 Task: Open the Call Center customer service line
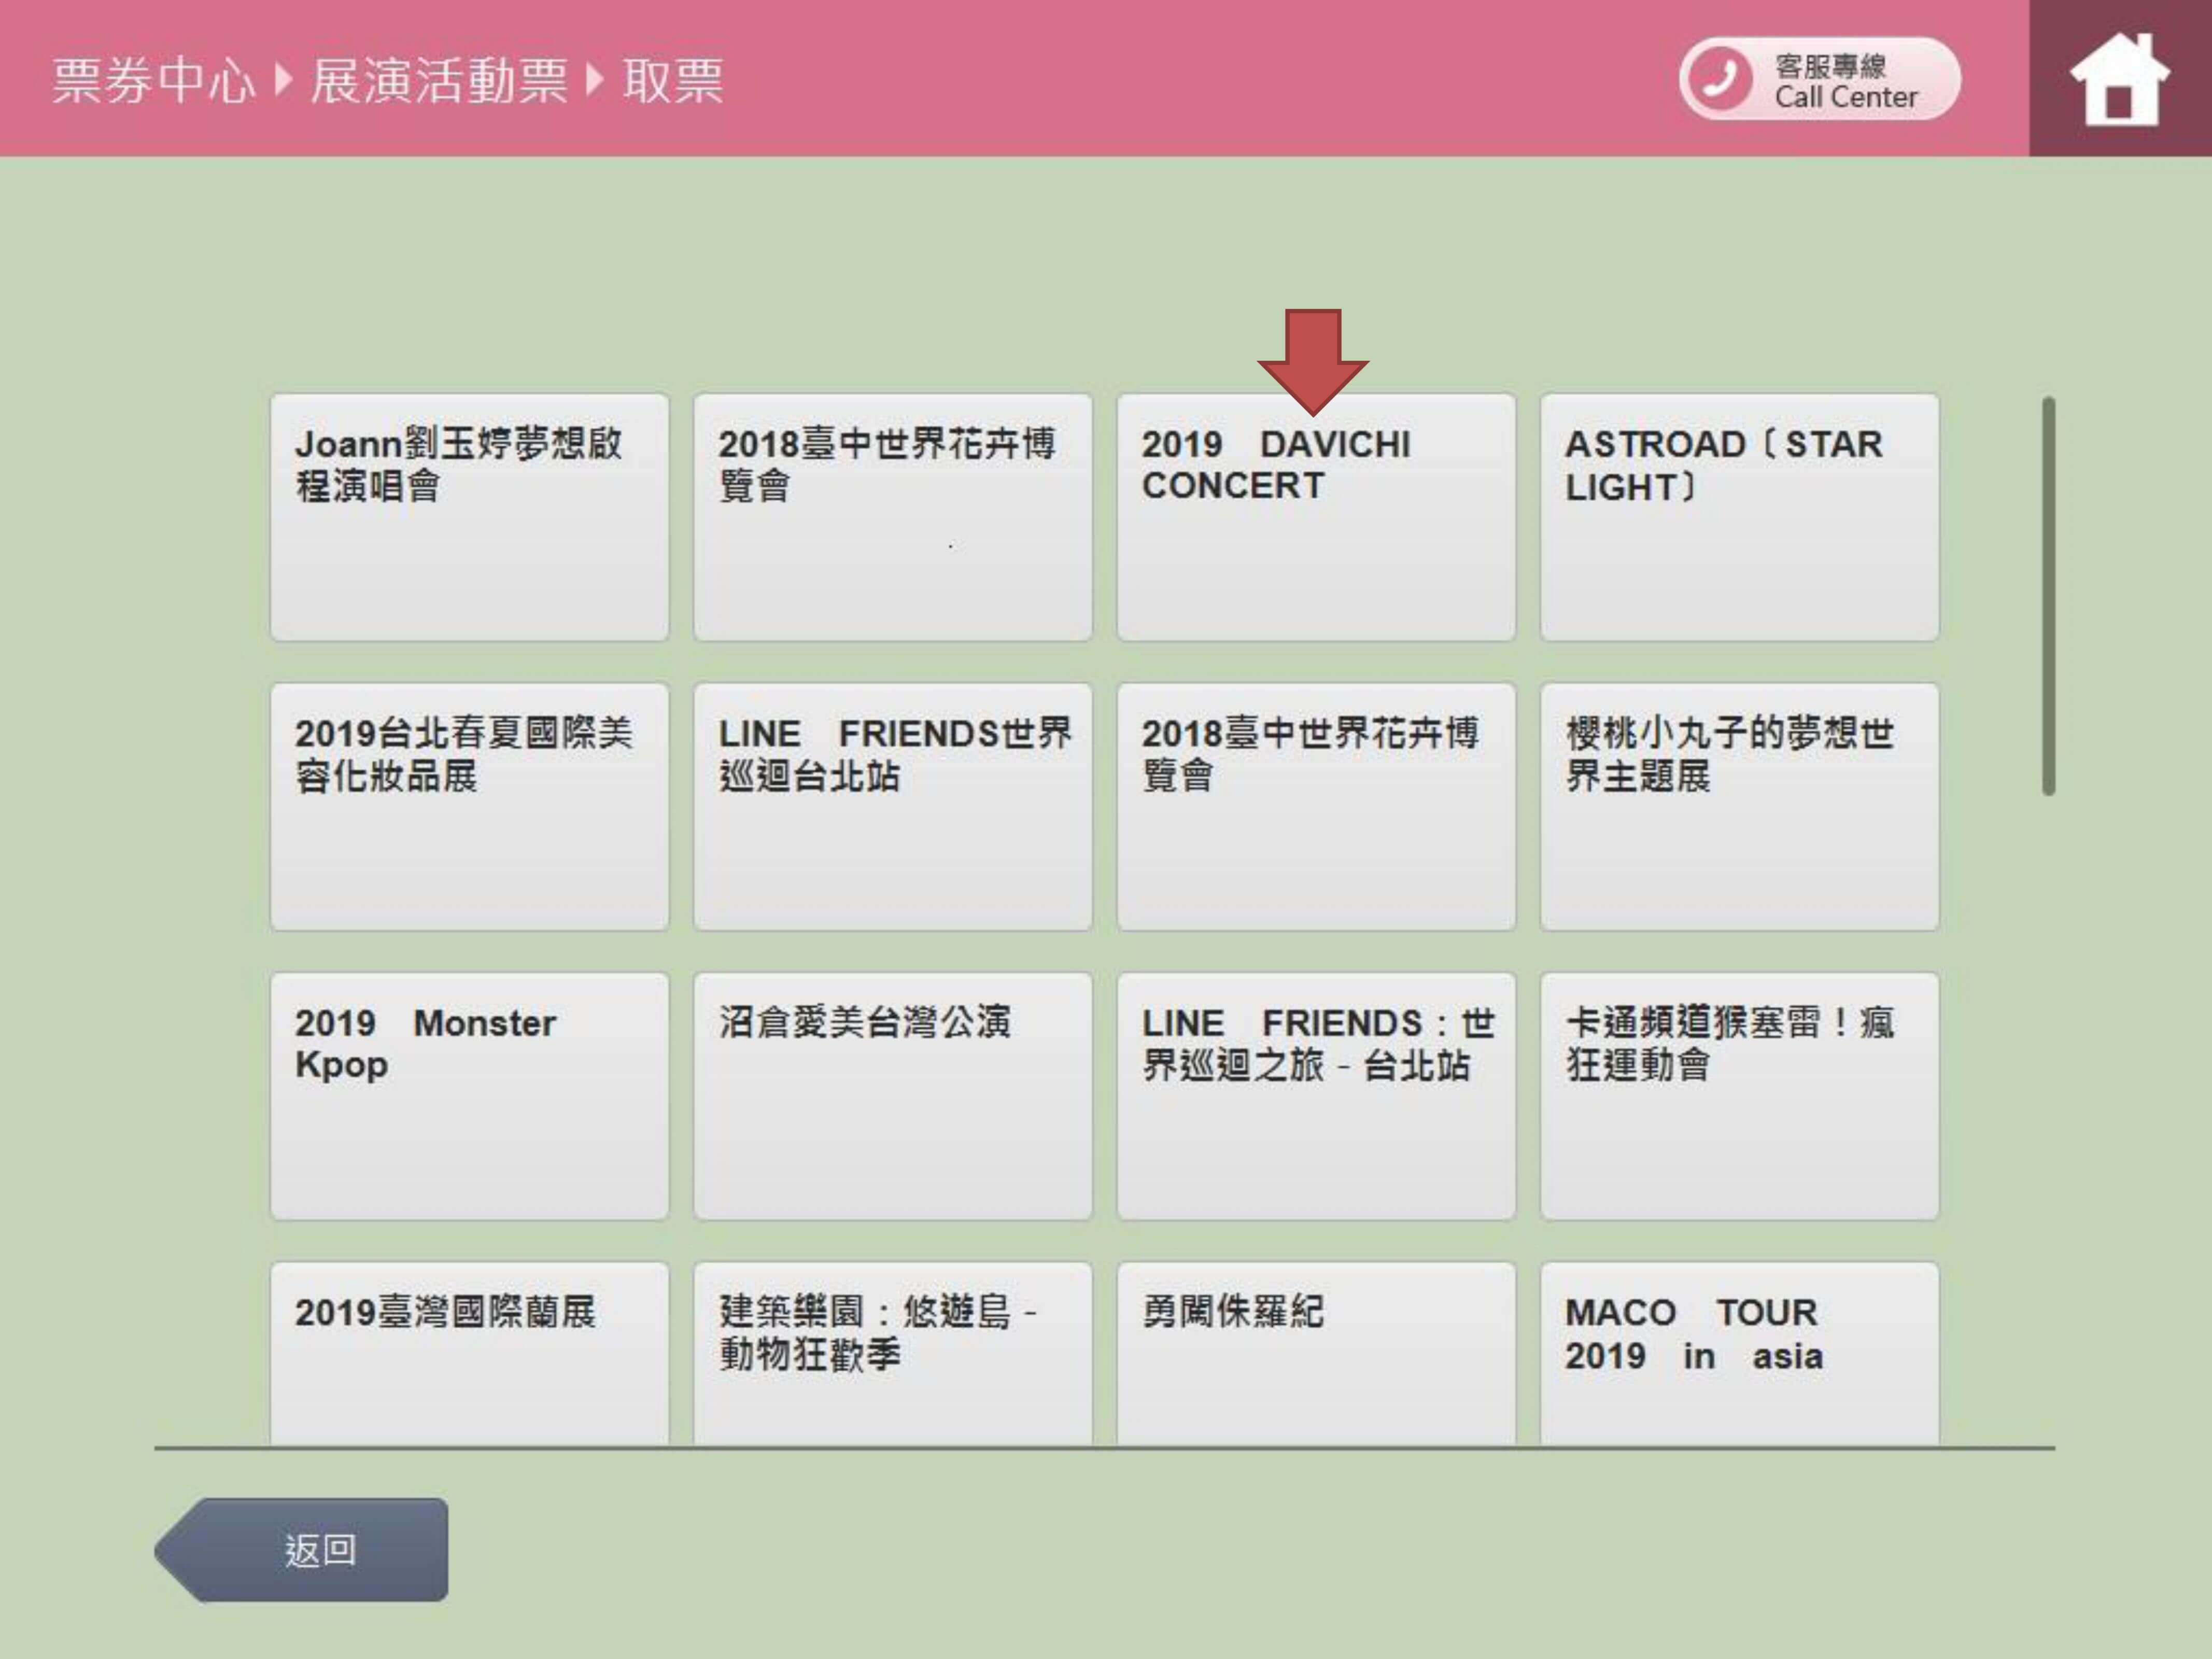pyautogui.click(x=1819, y=80)
